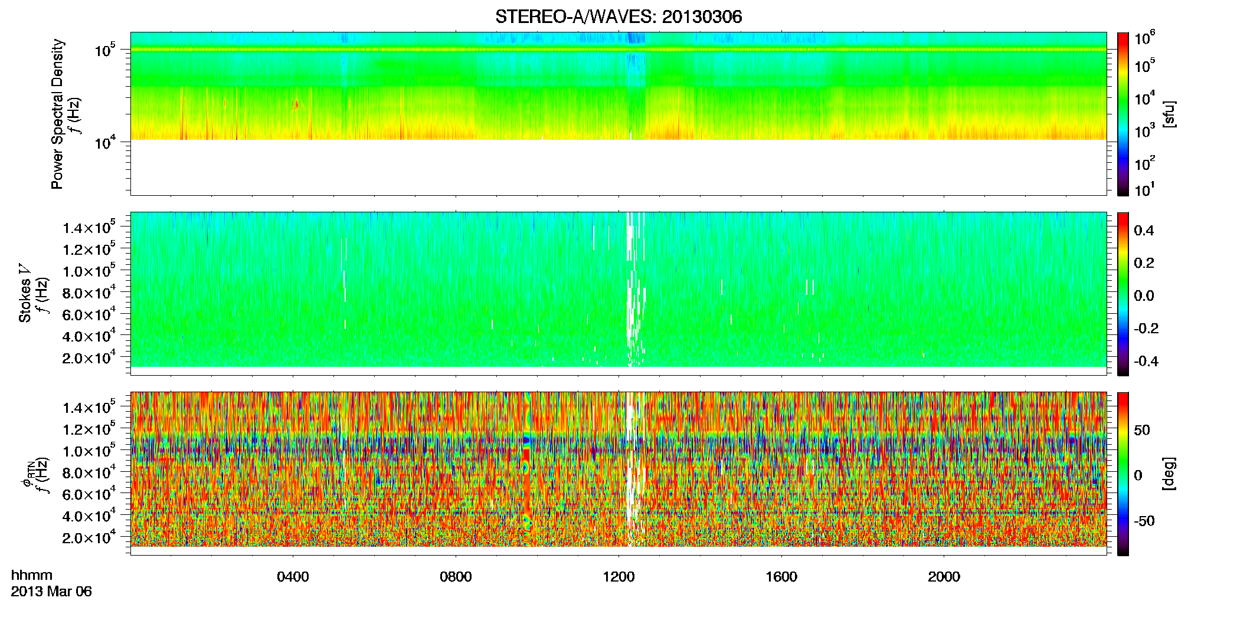This screenshot has height=637, width=1237.
Task: Click the 0.4 label on Stokes color bar
Action: coord(1144,231)
